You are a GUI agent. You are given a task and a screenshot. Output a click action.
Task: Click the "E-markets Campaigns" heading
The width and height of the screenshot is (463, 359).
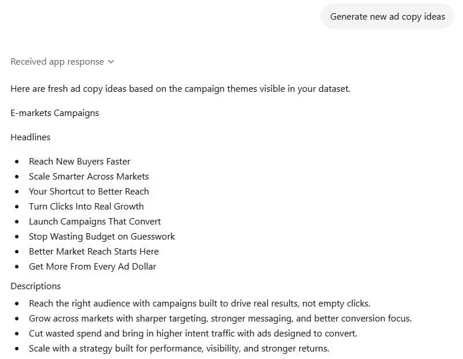point(55,113)
